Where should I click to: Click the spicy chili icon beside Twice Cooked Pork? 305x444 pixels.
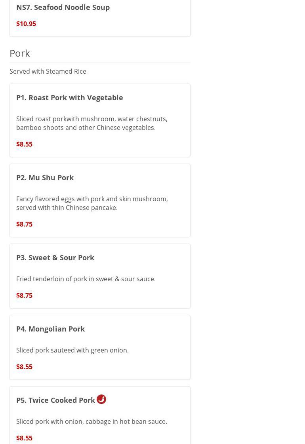click(x=101, y=399)
